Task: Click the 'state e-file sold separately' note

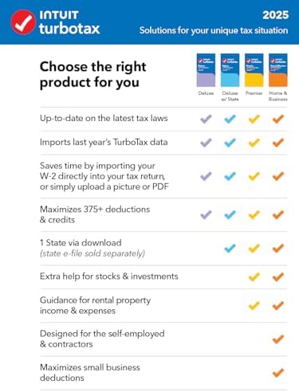Action: 92,253
